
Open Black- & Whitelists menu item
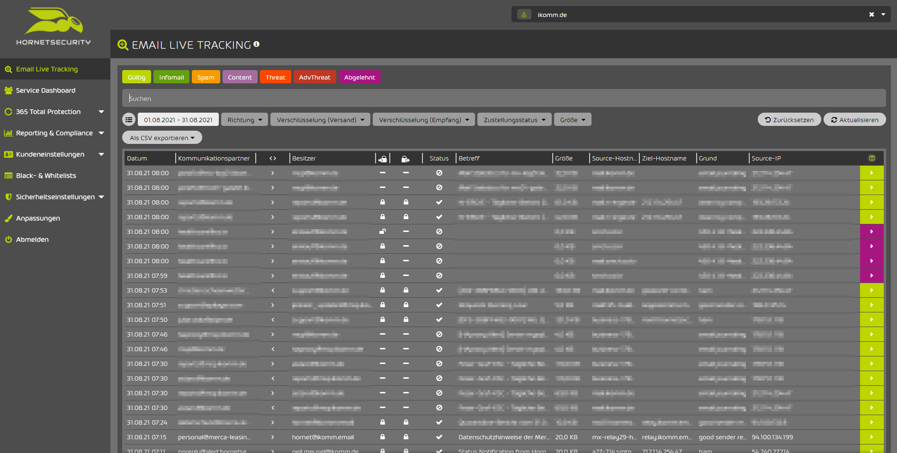point(46,176)
